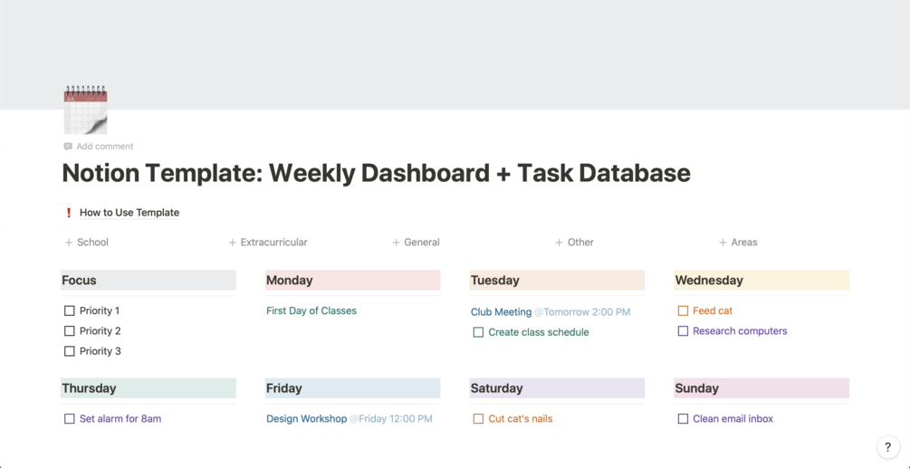Expand the Other toggle section
Screen dimensions: 910x468
tap(580, 243)
